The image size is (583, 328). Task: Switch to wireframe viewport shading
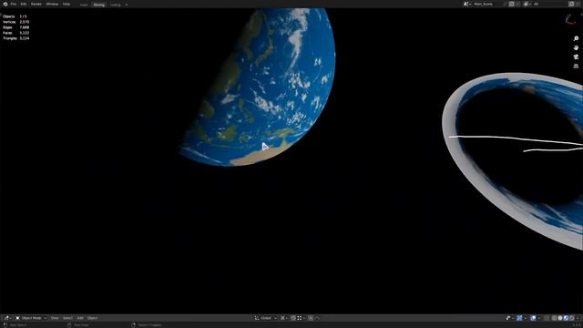pyautogui.click(x=554, y=318)
